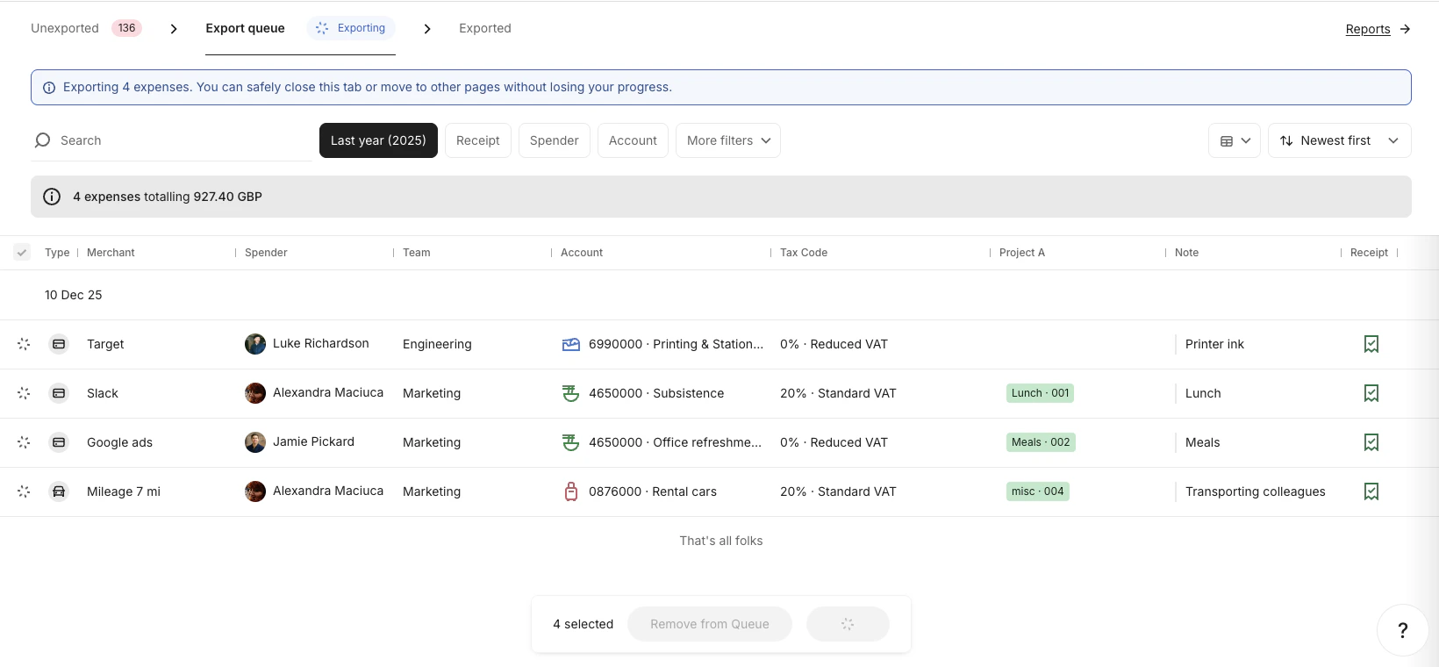
Task: Toggle selection spinner on Target row
Action: [24, 344]
